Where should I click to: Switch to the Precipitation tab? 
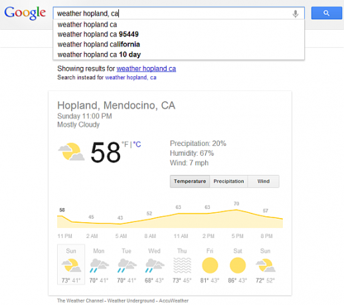(228, 181)
